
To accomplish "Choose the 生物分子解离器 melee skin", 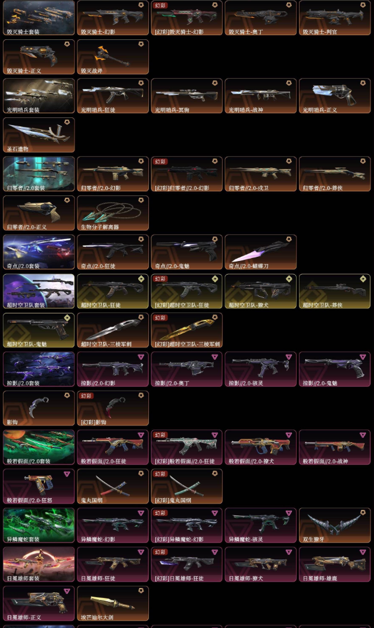I will pyautogui.click(x=113, y=213).
